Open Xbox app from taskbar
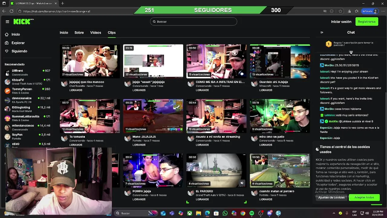The height and width of the screenshot is (218, 387). tap(190, 213)
